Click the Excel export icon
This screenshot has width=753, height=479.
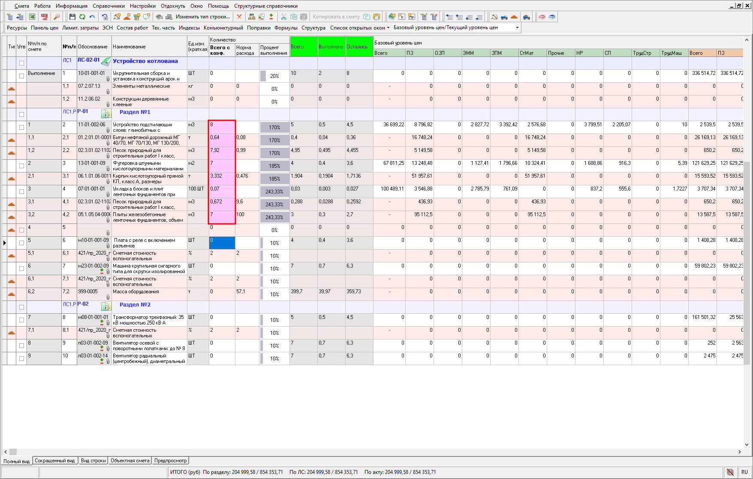[x=32, y=17]
